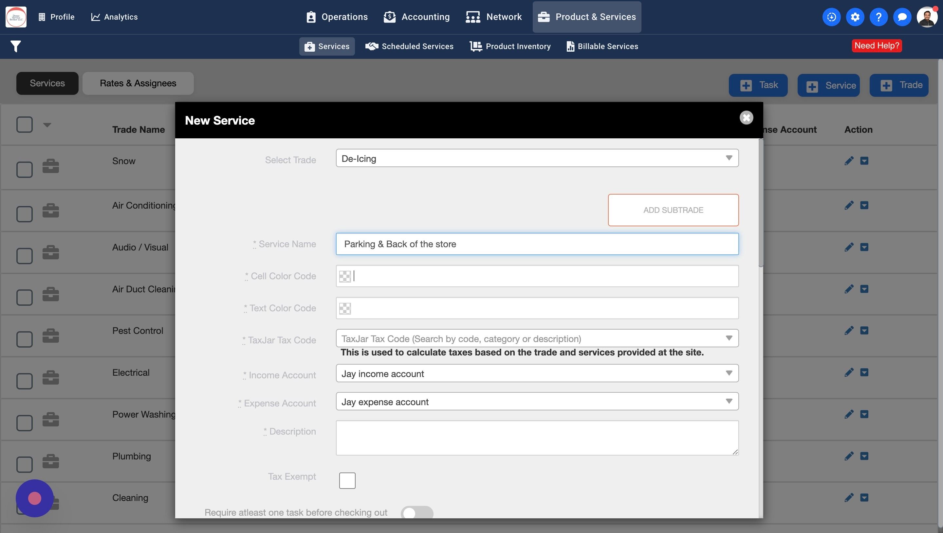Click the user profile avatar

tap(927, 17)
